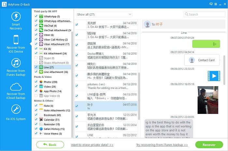Select the Doctor conversation from 04/14/2018
228x151 pixels.
coord(106,55)
